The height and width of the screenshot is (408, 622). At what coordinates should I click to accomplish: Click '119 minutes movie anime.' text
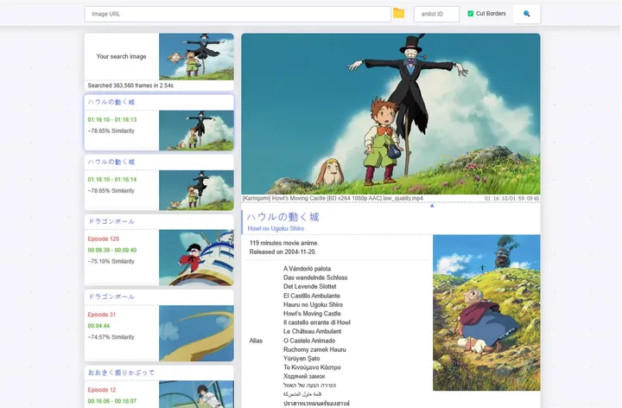[x=284, y=243]
